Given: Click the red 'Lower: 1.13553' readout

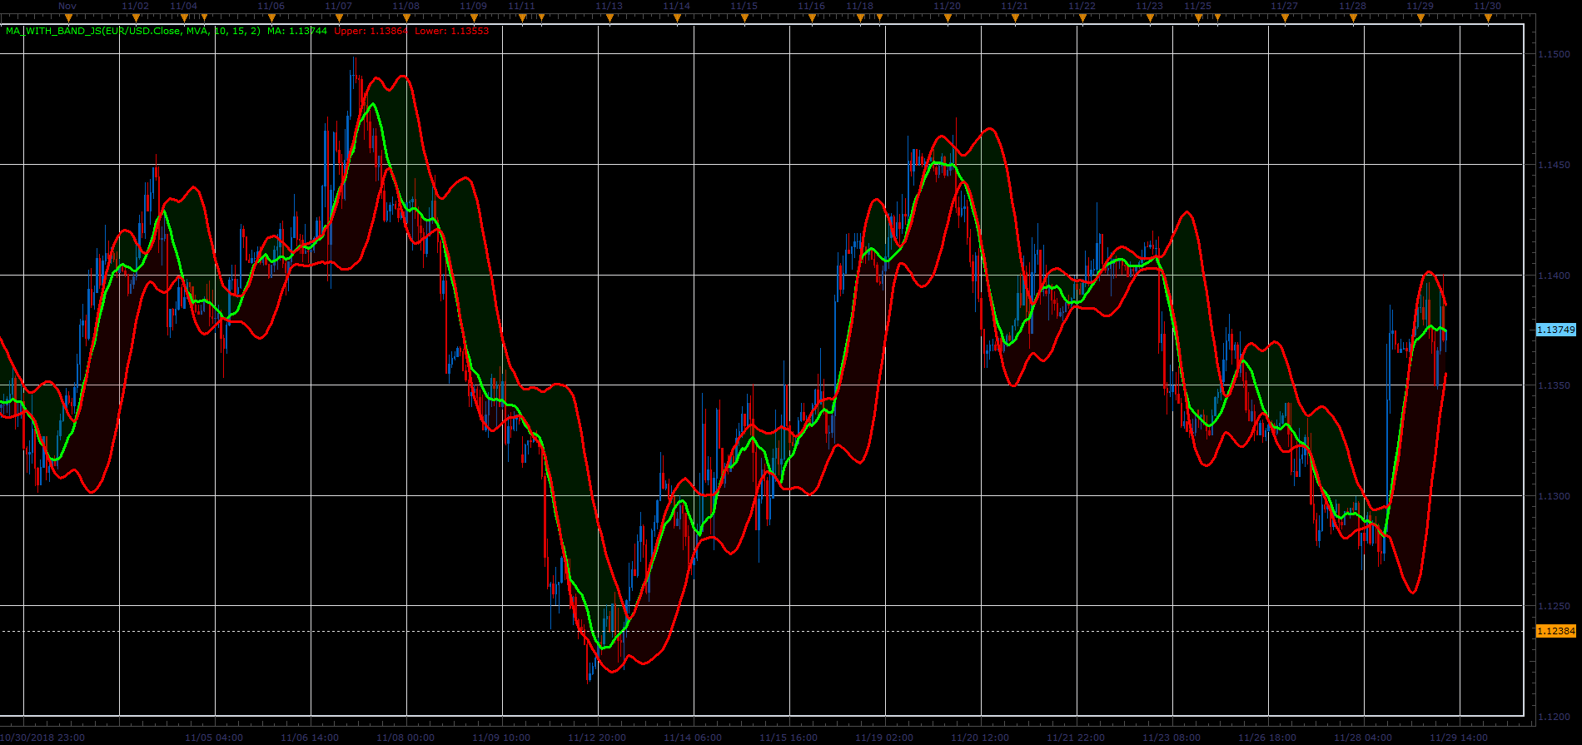Looking at the screenshot, I should 452,32.
